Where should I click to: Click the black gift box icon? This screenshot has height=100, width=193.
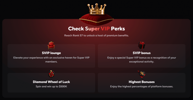[142, 45]
